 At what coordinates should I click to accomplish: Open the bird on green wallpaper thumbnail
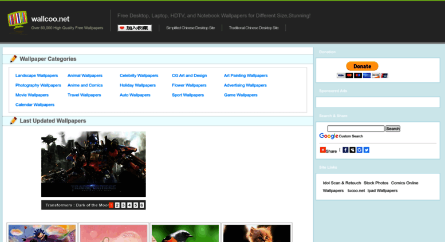186,233
